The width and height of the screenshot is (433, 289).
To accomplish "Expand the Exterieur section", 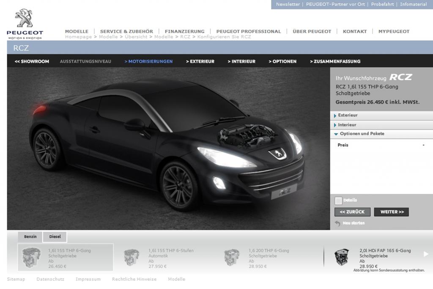I will pos(381,115).
